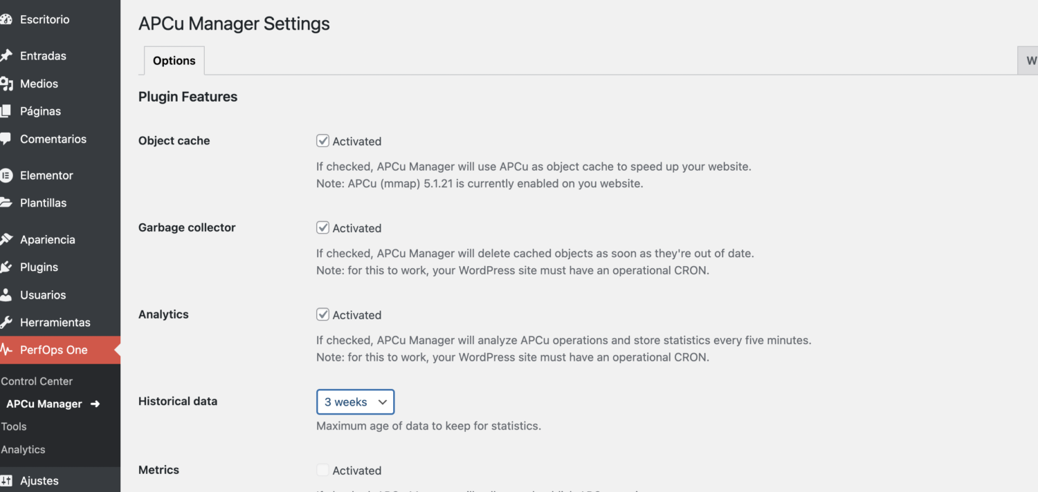
Task: Expand the Ajustes settings menu
Action: (39, 480)
